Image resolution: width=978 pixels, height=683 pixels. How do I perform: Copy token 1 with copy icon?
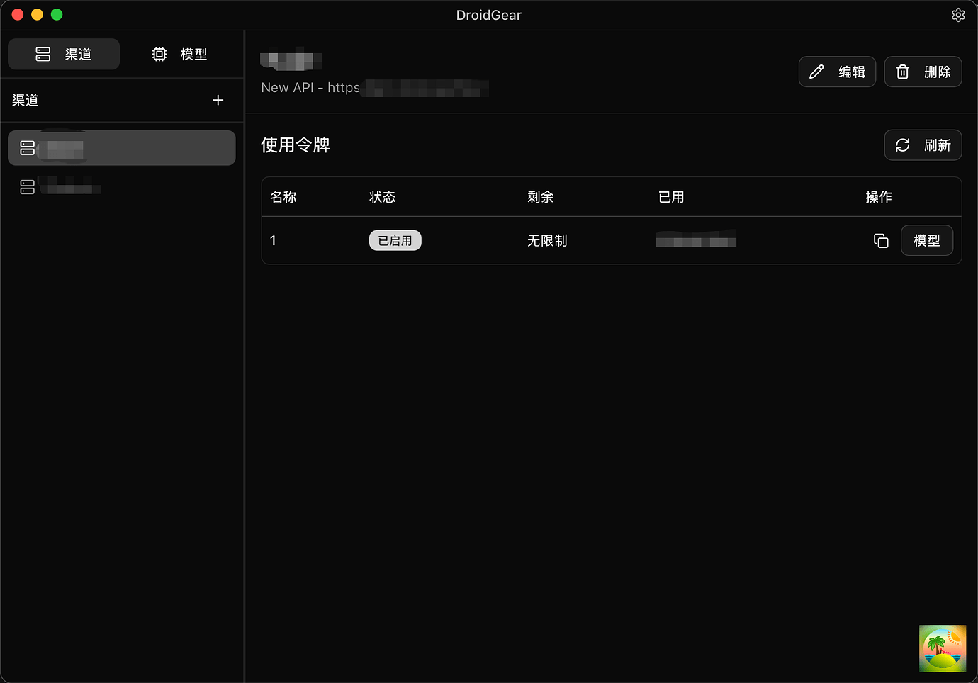point(881,241)
